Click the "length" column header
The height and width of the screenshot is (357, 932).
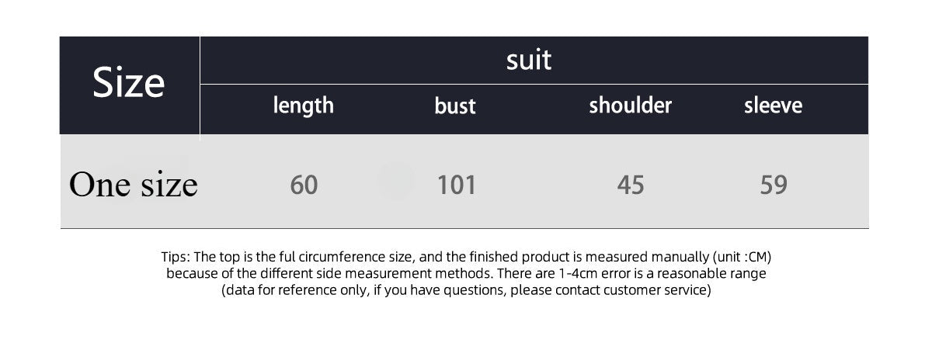(x=303, y=106)
